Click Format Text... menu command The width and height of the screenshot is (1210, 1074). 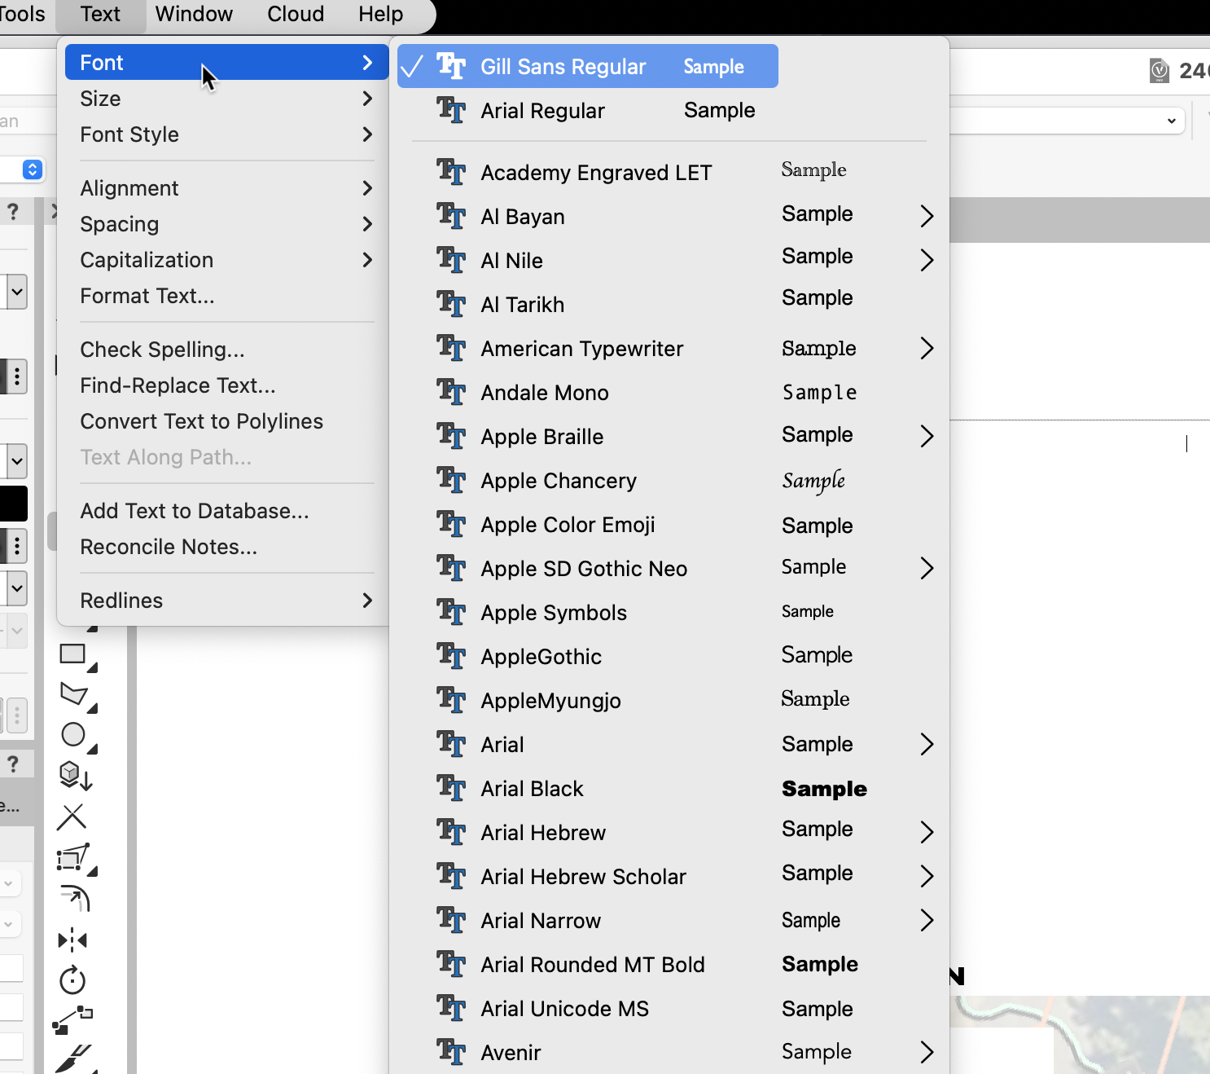point(147,296)
